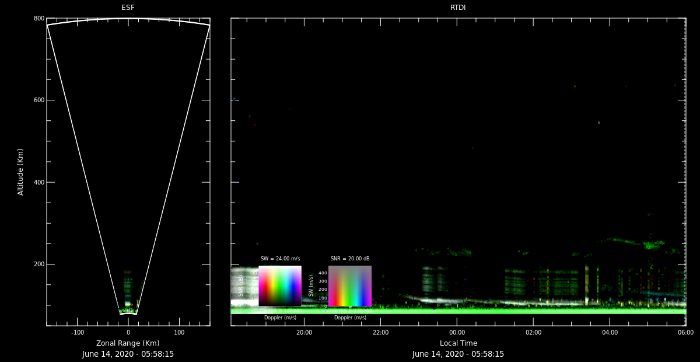Image resolution: width=700 pixels, height=362 pixels.
Task: Click the 06:00 time tick label
Action: [x=685, y=332]
